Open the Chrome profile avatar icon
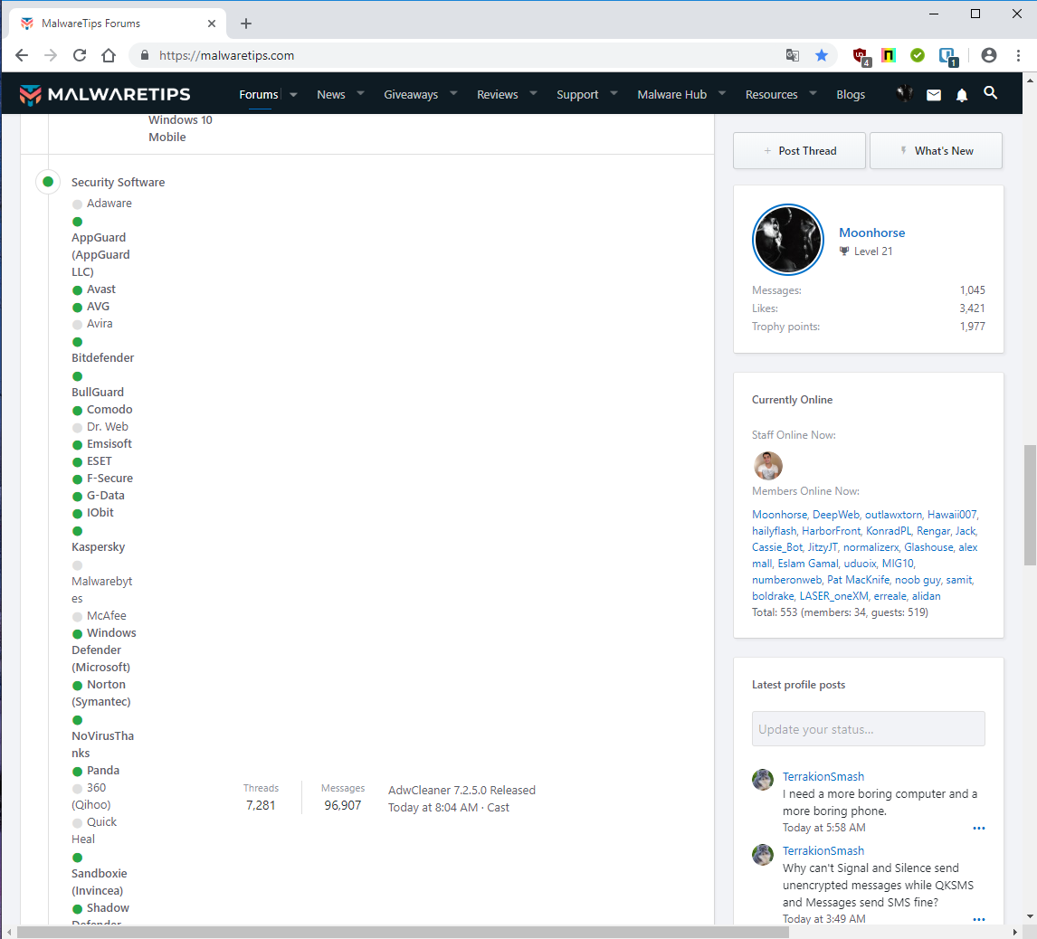Screen dimensions: 1037x939 point(989,55)
